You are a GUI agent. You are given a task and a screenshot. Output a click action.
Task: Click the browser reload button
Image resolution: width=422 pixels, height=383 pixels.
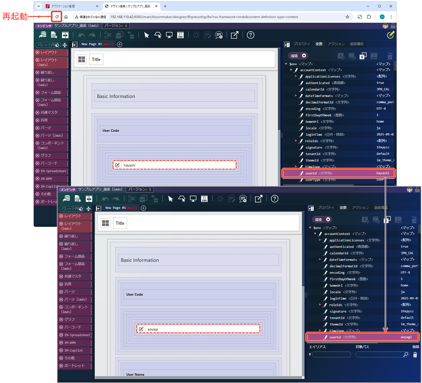[x=57, y=17]
